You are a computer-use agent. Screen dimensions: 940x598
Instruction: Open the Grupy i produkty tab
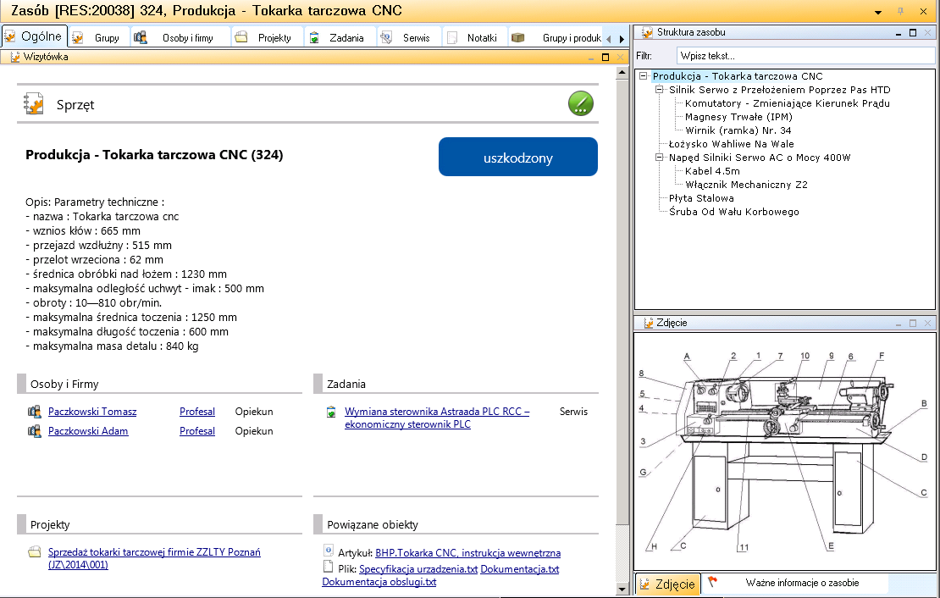pyautogui.click(x=556, y=37)
